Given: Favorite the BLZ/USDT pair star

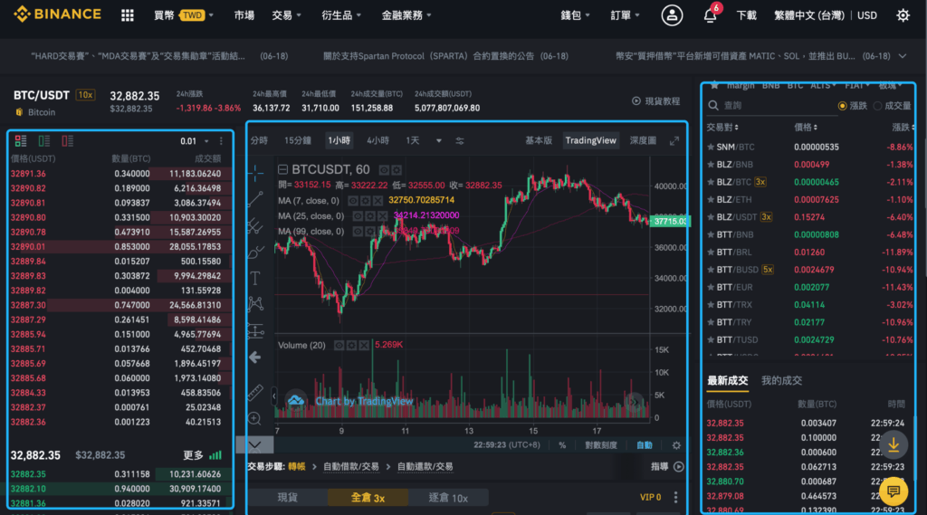Looking at the screenshot, I should point(711,217).
